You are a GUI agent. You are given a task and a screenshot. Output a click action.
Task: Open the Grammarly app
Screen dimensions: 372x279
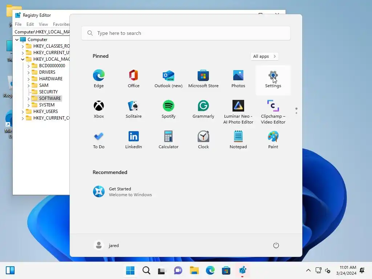(203, 109)
